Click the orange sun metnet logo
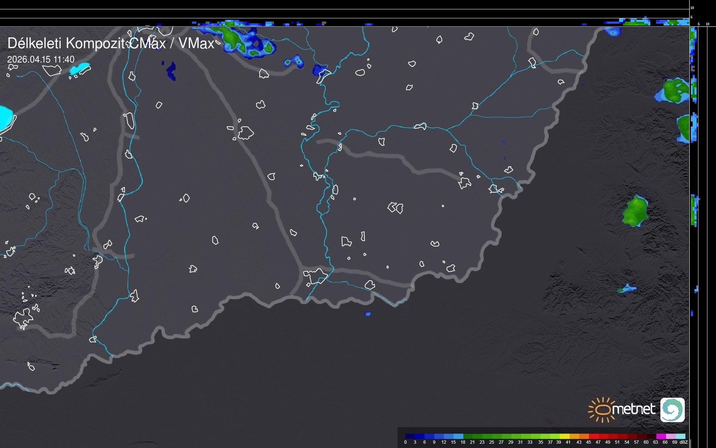This screenshot has height=448, width=716. tap(603, 410)
